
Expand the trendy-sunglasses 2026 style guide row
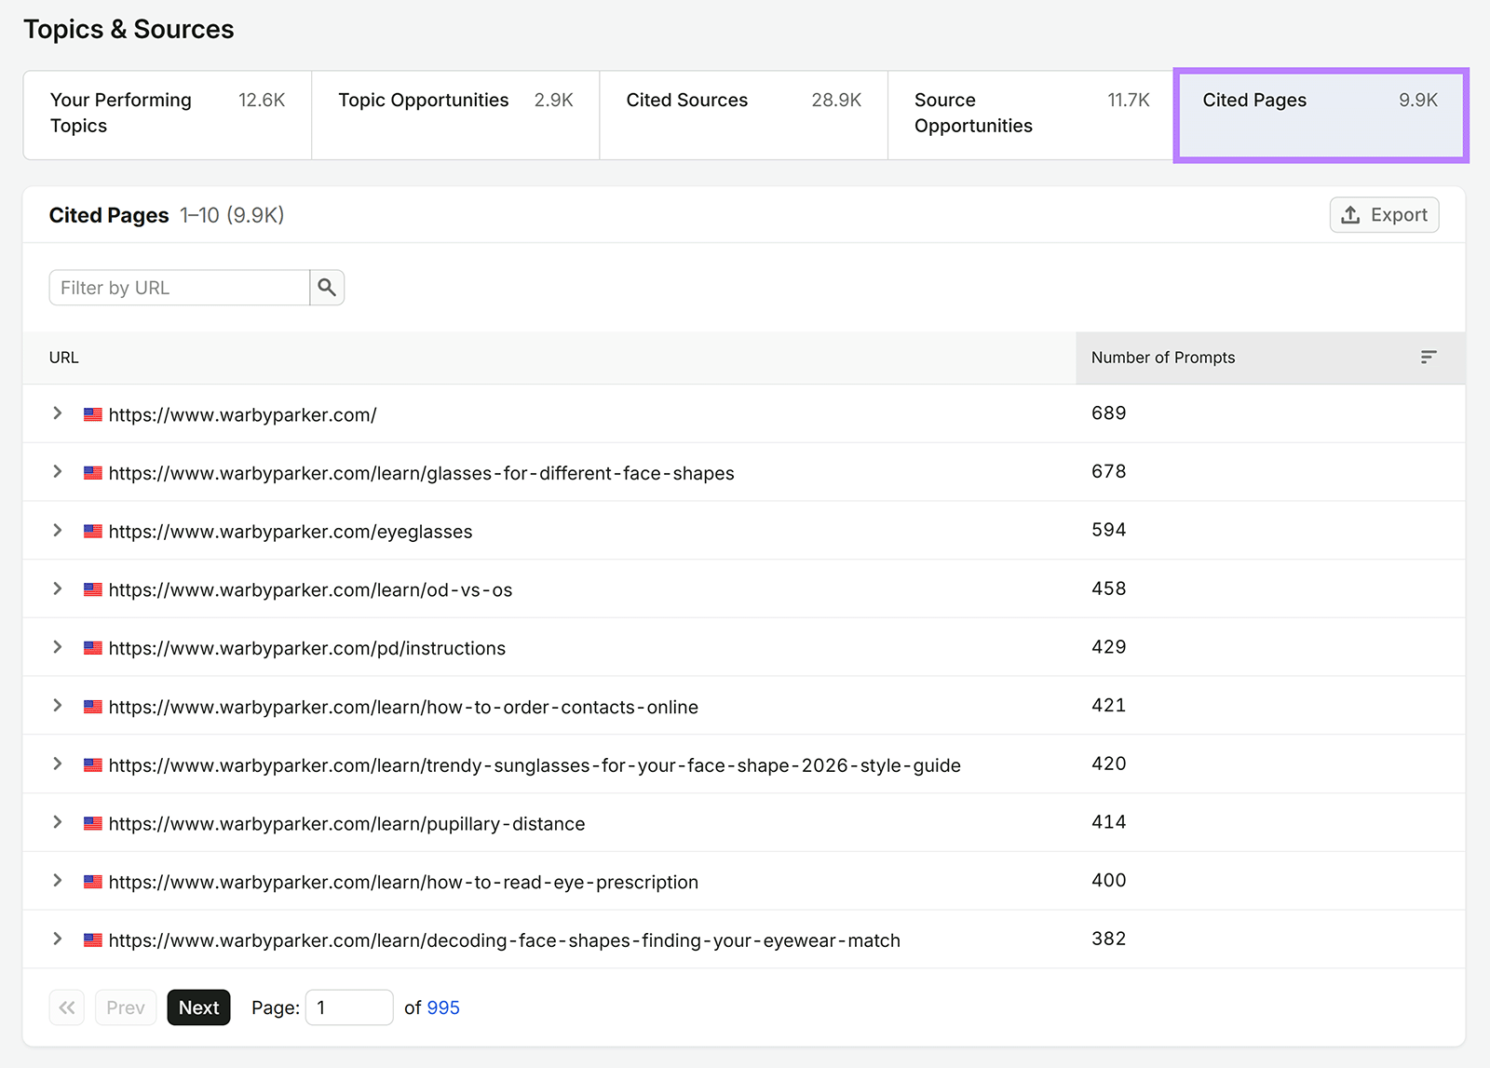pos(58,764)
